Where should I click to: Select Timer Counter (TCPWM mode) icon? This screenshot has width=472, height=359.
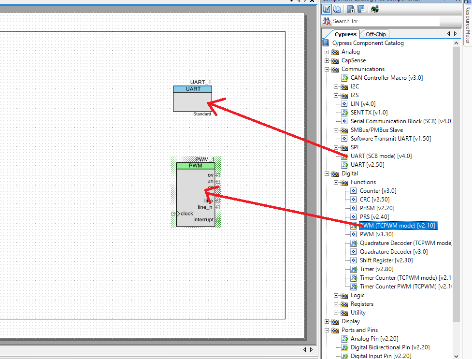pyautogui.click(x=354, y=278)
